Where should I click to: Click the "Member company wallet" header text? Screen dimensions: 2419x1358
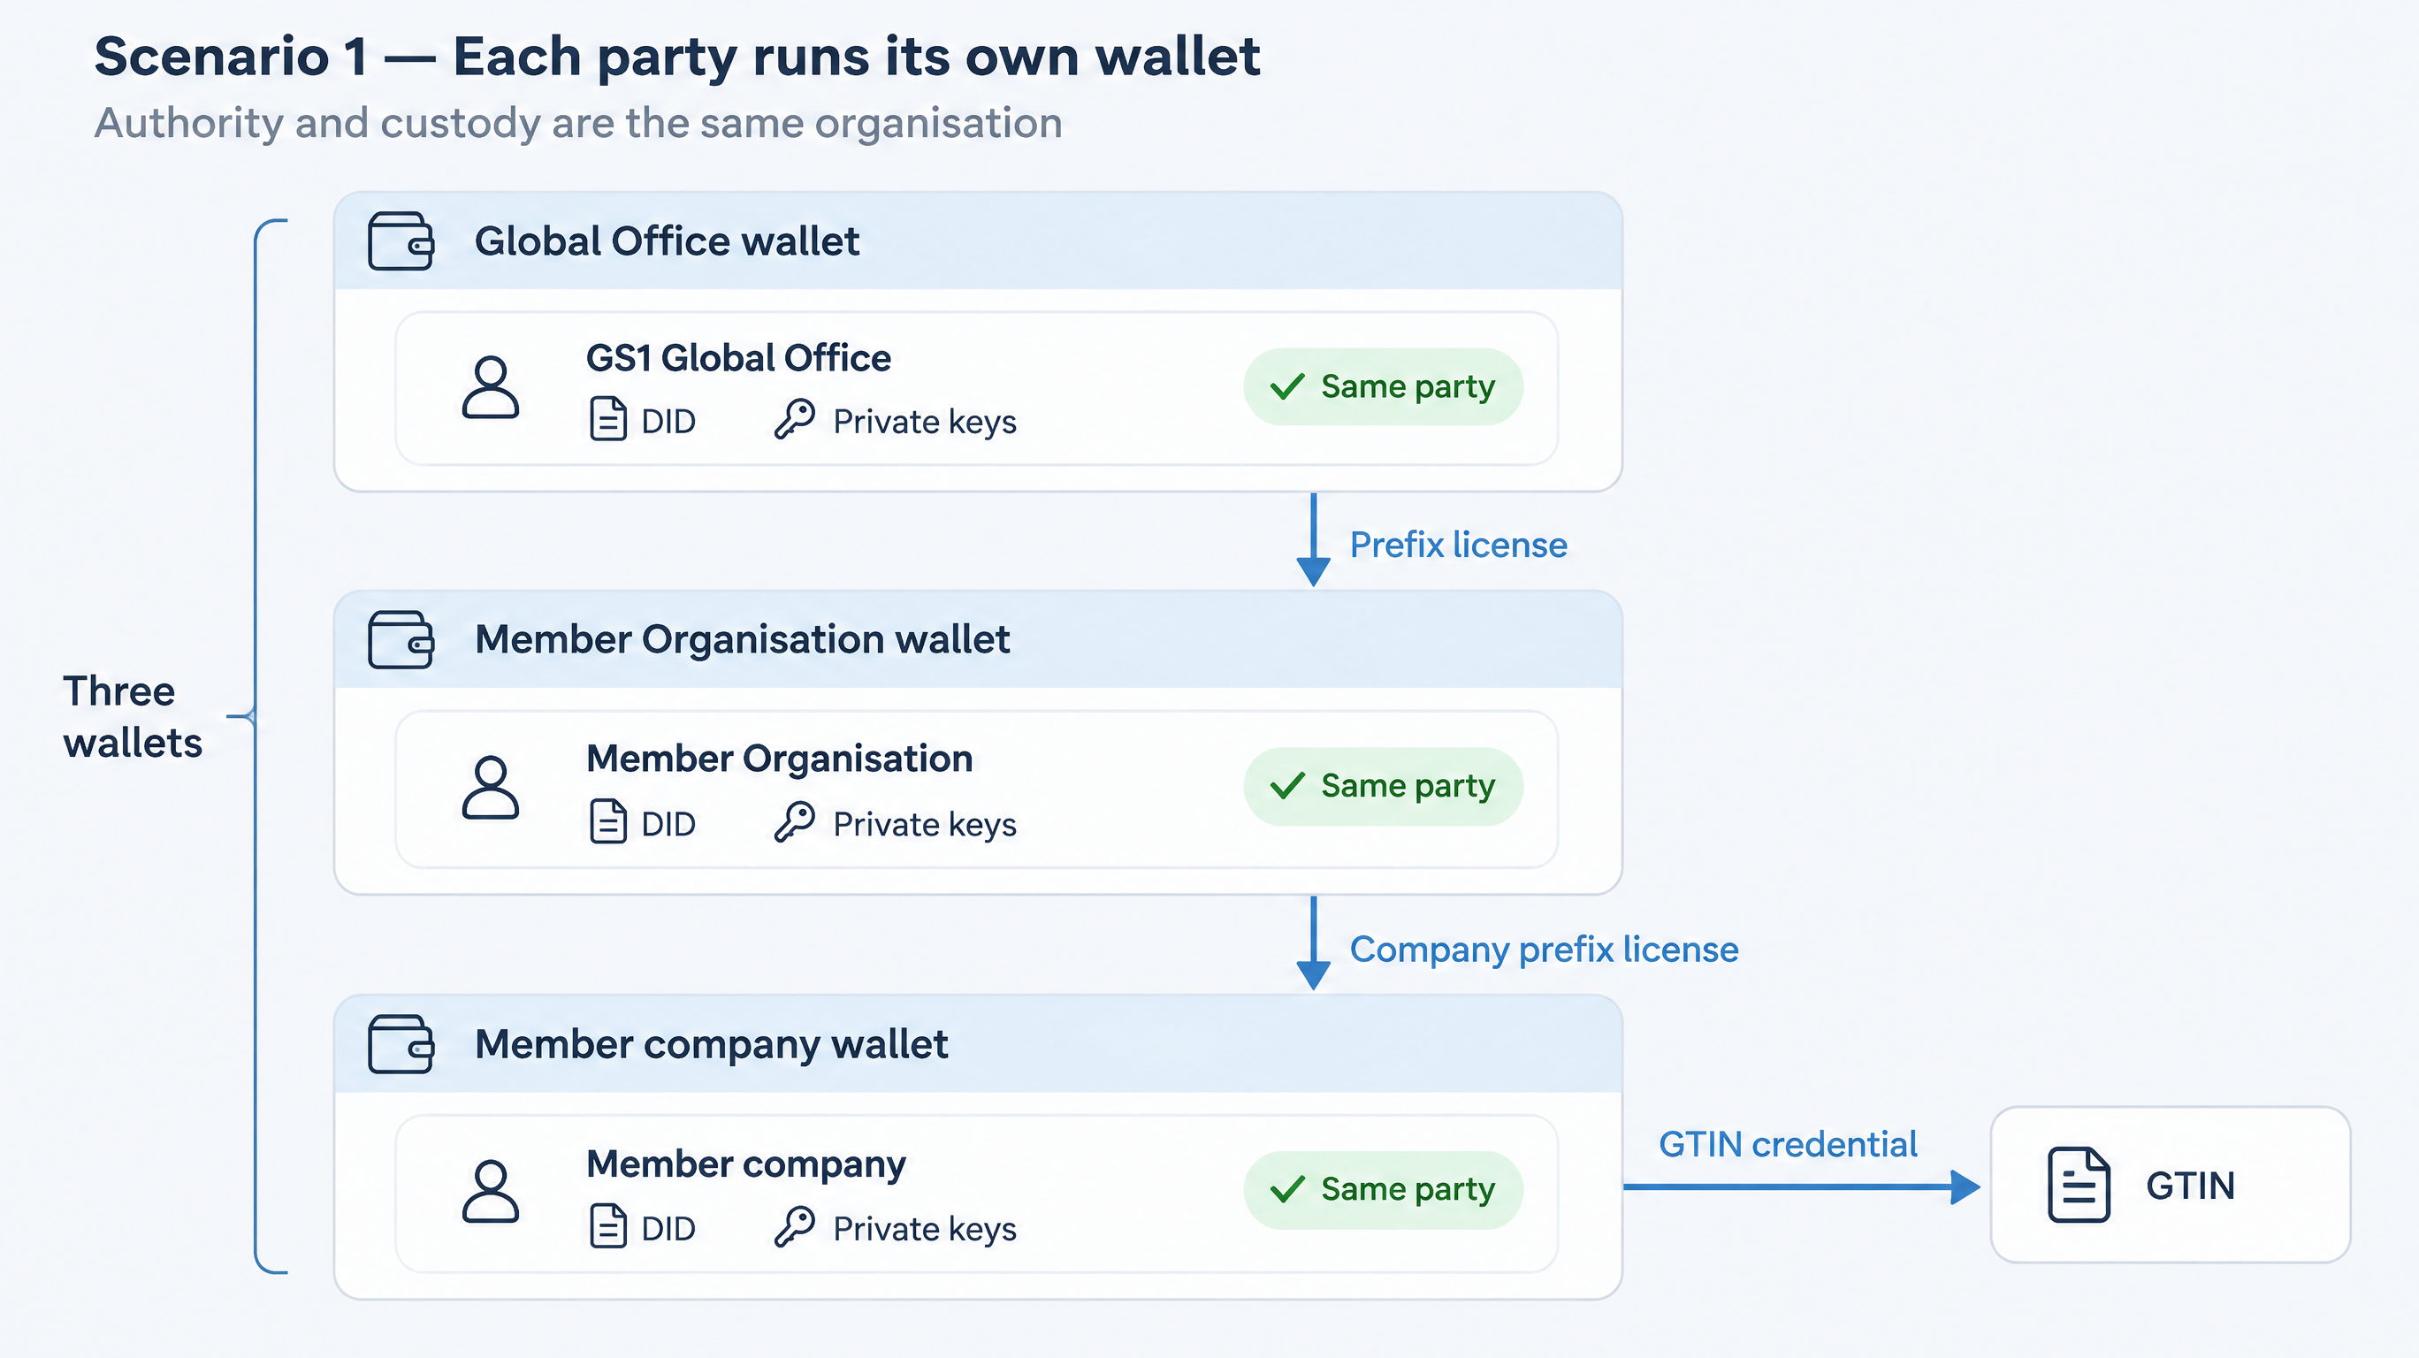[x=711, y=1045]
